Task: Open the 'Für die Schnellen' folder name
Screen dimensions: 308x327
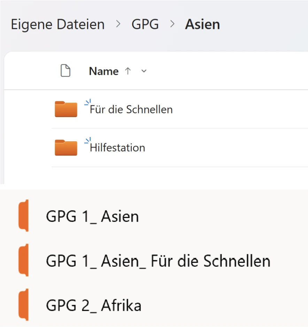Action: point(131,110)
